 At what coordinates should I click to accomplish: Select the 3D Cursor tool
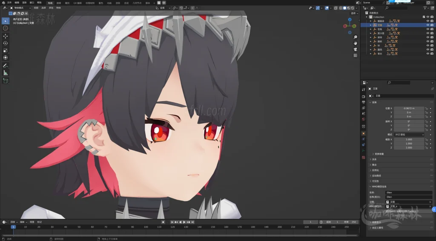point(5,28)
